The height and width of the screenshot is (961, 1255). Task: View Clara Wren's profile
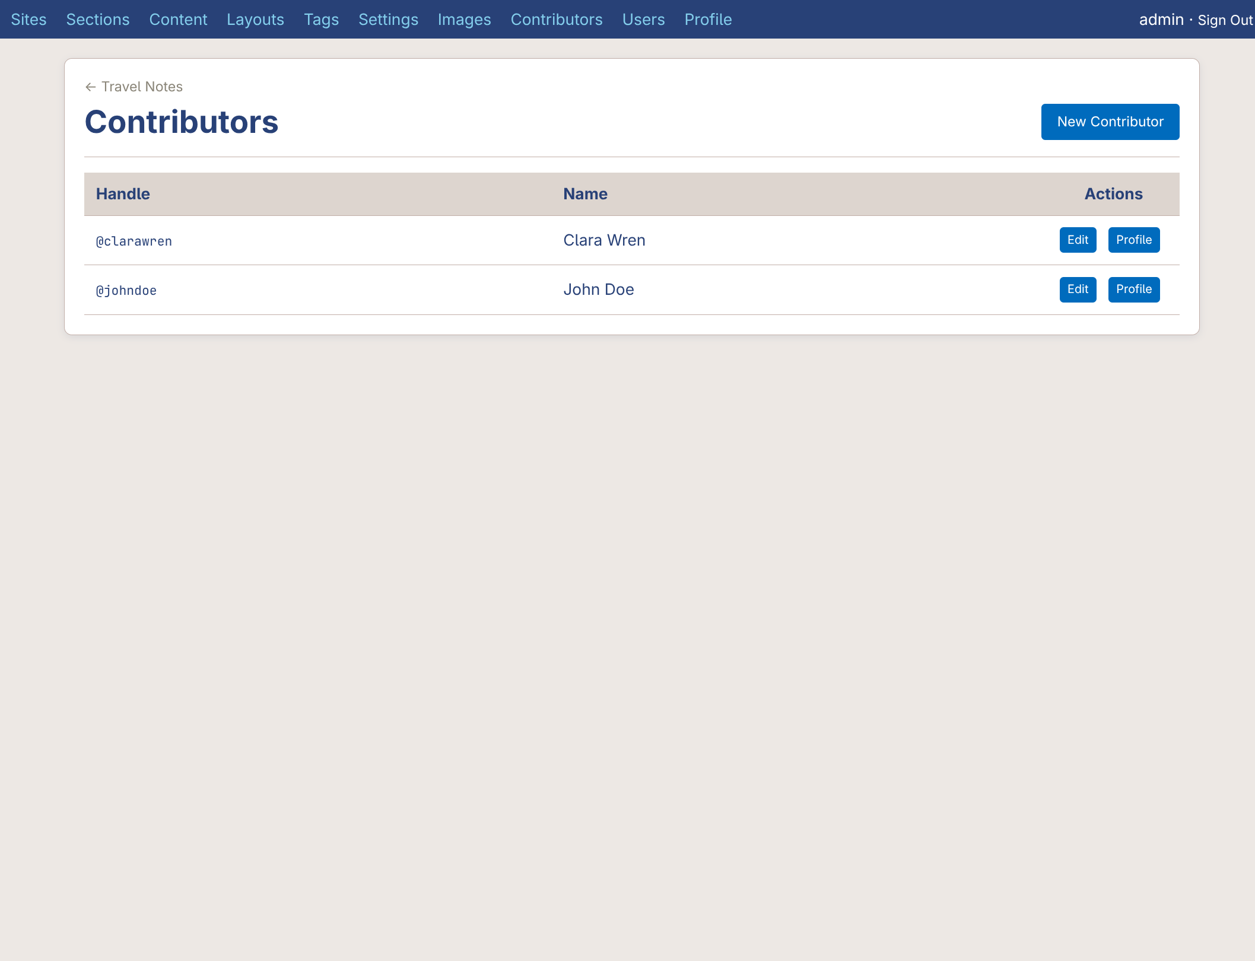1134,240
